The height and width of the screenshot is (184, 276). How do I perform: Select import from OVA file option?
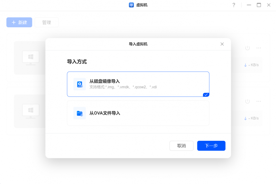tap(138, 113)
